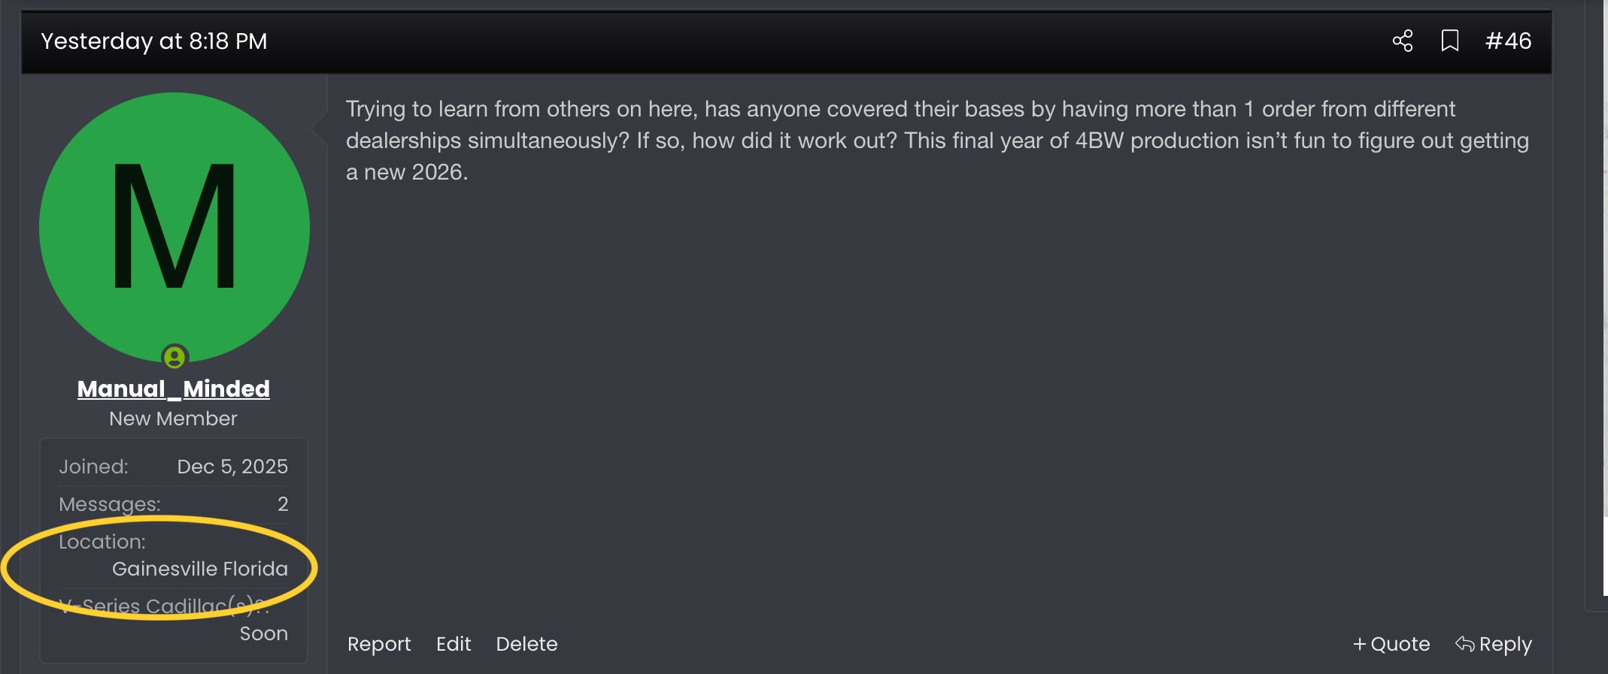The height and width of the screenshot is (674, 1608).
Task: Click the Yesterday at 8:18 PM timestamp
Action: click(x=154, y=41)
